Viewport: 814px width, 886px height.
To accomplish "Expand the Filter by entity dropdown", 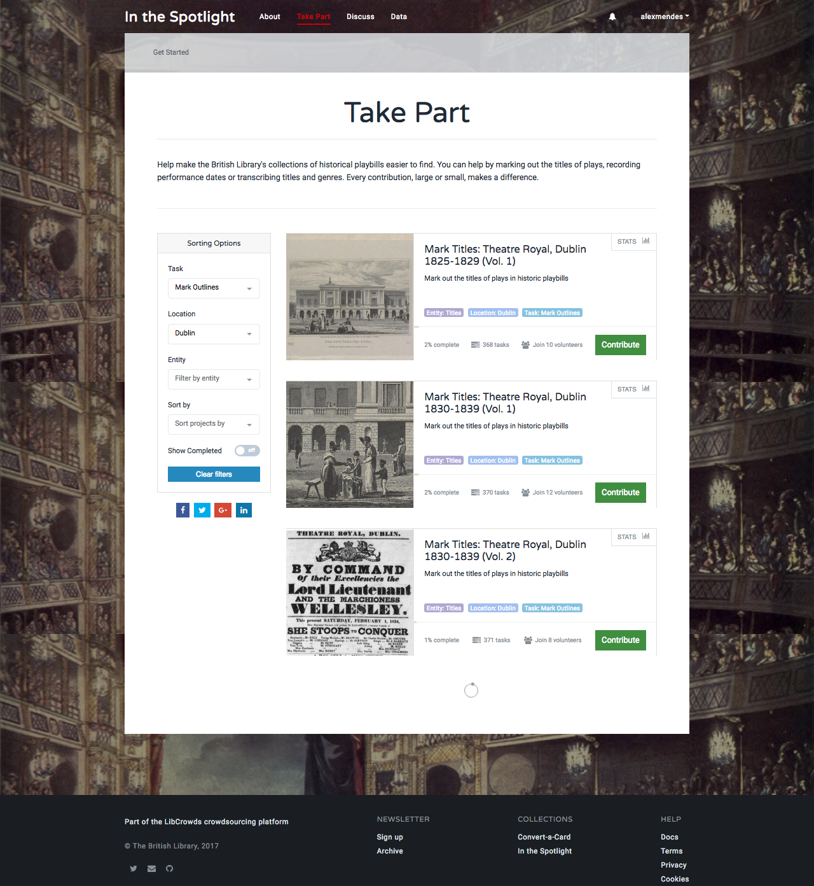I will (x=214, y=379).
